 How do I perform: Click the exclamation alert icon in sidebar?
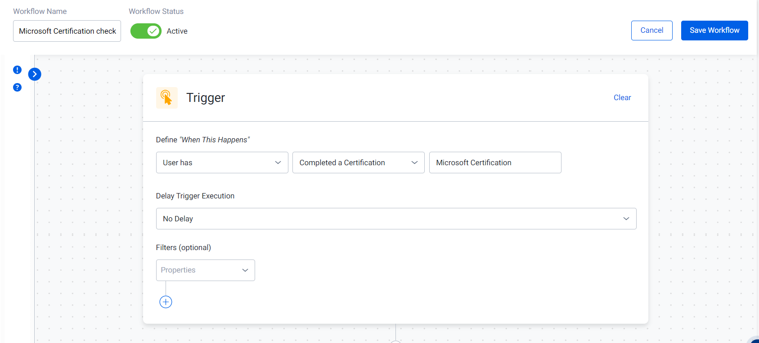coord(17,70)
